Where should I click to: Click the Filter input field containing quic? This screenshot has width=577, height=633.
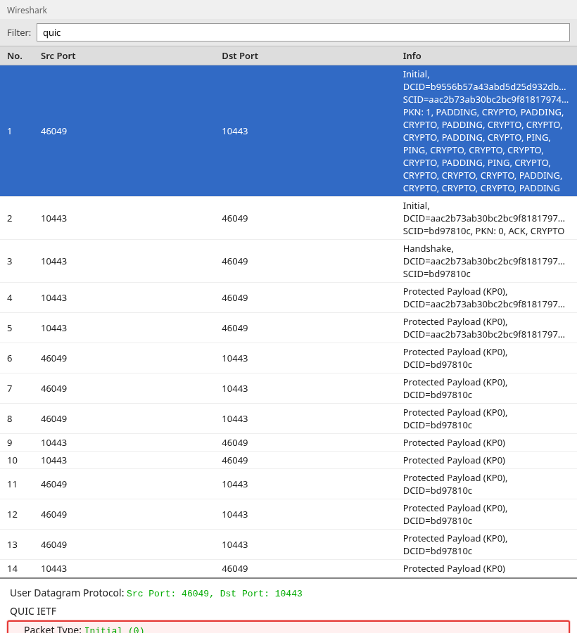click(303, 32)
